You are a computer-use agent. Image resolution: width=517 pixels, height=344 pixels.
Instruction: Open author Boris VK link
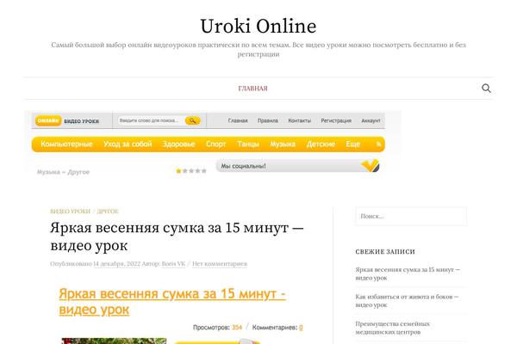(x=173, y=264)
